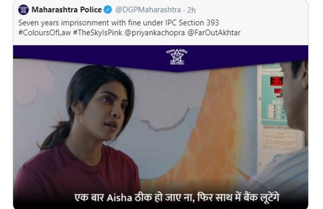Click the Hindi subtitle caption text
Image resolution: width=323 pixels, height=209 pixels.
tap(177, 198)
